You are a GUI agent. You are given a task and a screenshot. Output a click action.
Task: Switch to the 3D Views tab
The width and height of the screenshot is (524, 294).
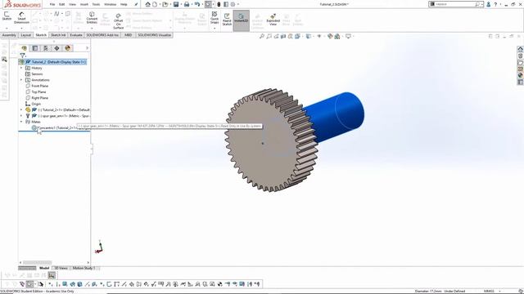(x=61, y=268)
